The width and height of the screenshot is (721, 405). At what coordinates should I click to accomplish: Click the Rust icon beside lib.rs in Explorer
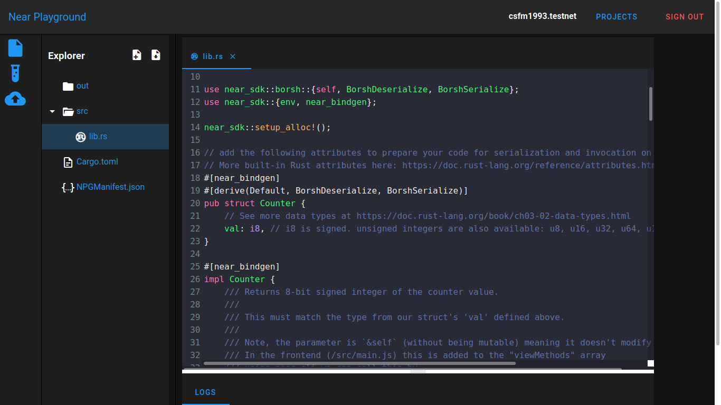pyautogui.click(x=81, y=137)
